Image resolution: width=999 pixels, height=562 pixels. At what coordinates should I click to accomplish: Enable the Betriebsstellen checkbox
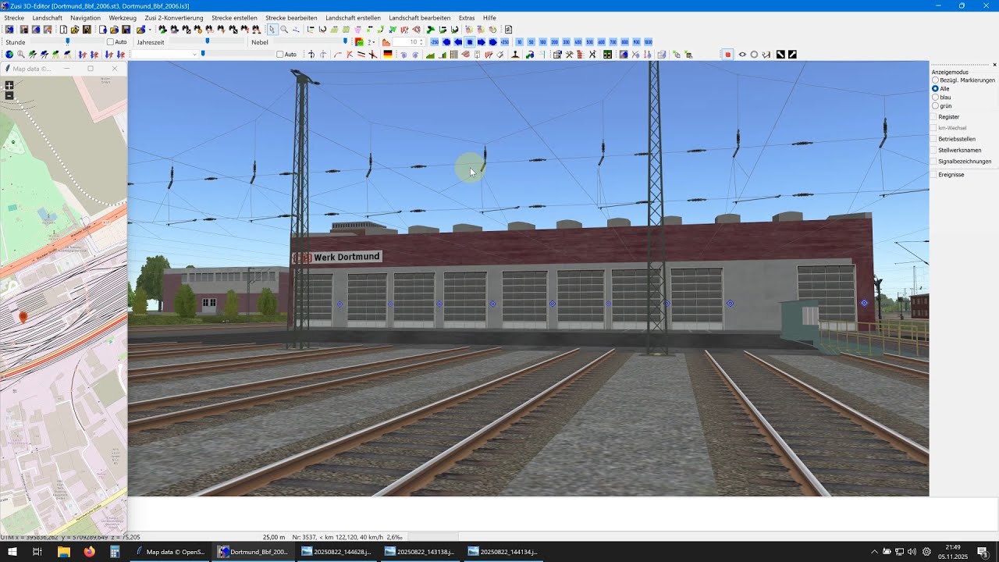933,139
